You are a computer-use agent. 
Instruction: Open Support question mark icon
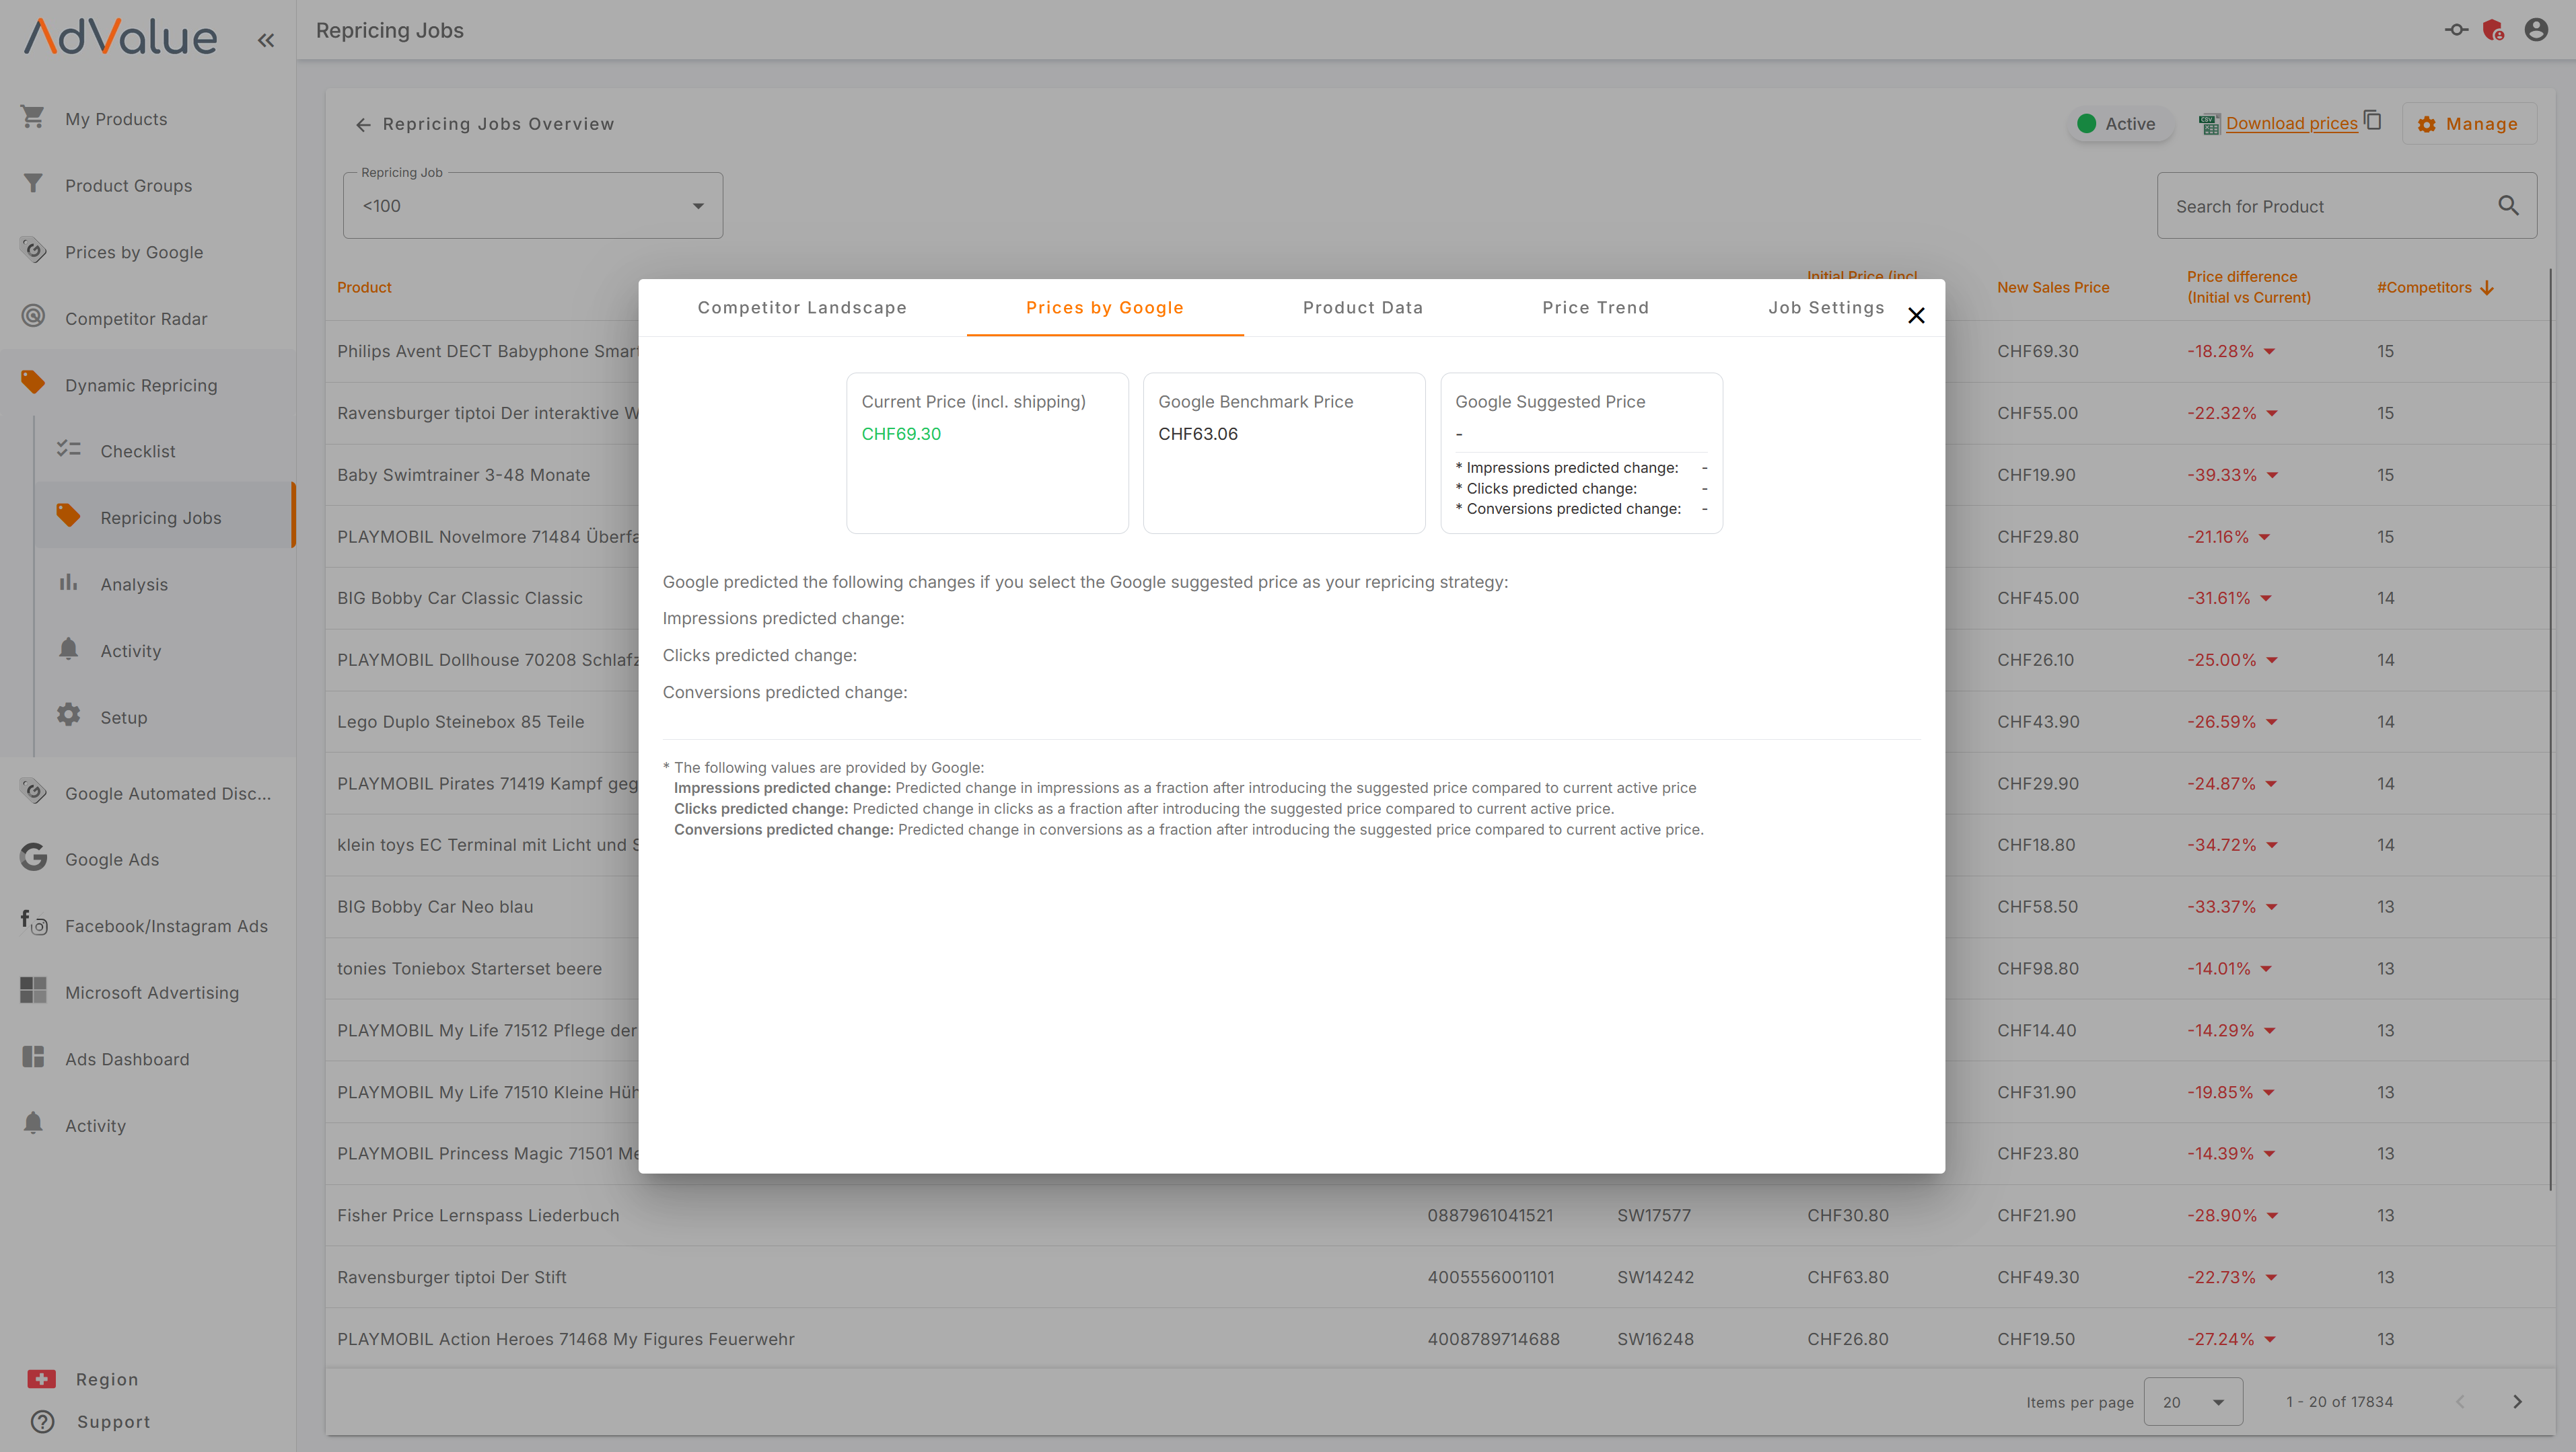pyautogui.click(x=42, y=1421)
